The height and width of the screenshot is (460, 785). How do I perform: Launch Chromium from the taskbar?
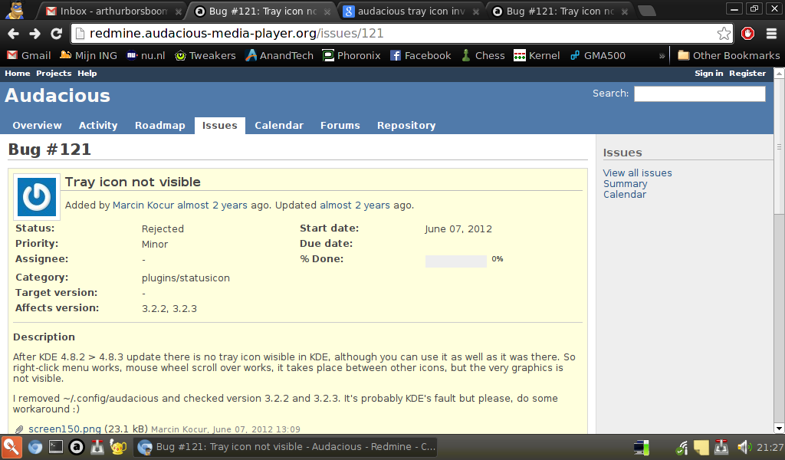pyautogui.click(x=35, y=447)
